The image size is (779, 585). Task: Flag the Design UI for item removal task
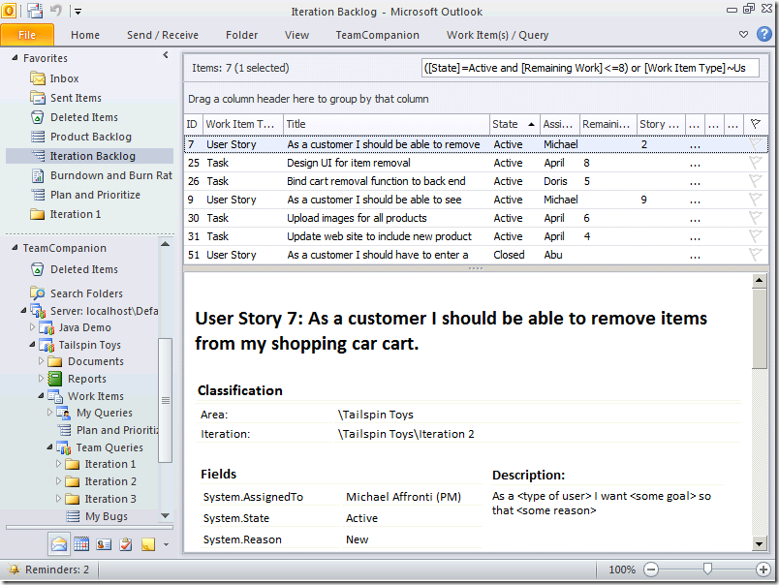click(756, 163)
